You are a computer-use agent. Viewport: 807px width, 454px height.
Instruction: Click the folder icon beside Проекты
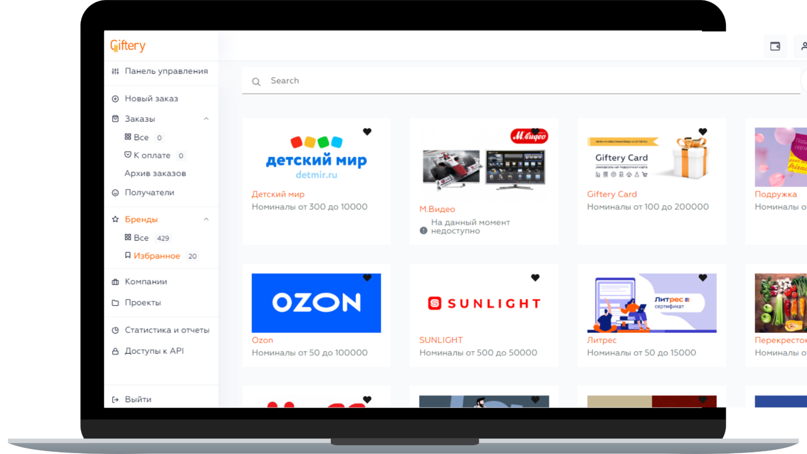point(115,303)
